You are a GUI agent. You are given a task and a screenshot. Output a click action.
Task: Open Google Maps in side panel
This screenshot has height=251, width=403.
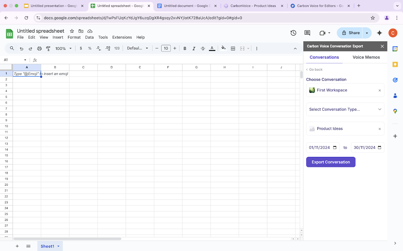coord(395,111)
